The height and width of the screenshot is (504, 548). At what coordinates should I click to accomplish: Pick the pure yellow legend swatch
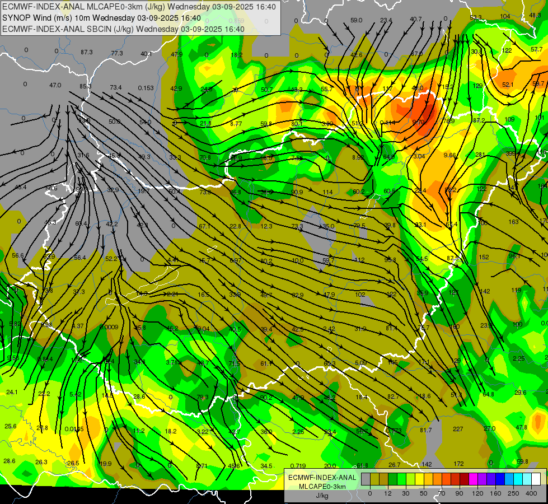(x=419, y=479)
